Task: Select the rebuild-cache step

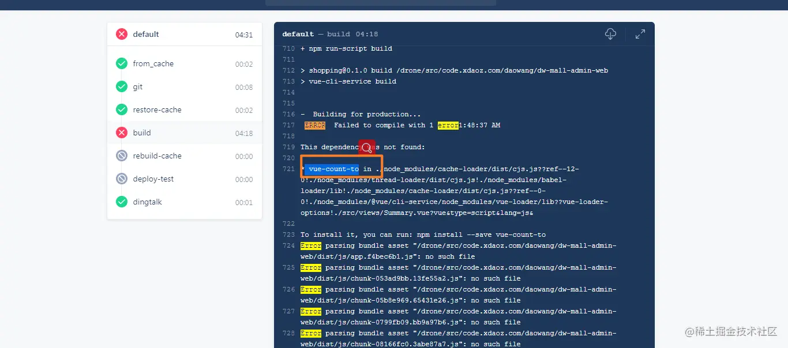Action: point(185,156)
